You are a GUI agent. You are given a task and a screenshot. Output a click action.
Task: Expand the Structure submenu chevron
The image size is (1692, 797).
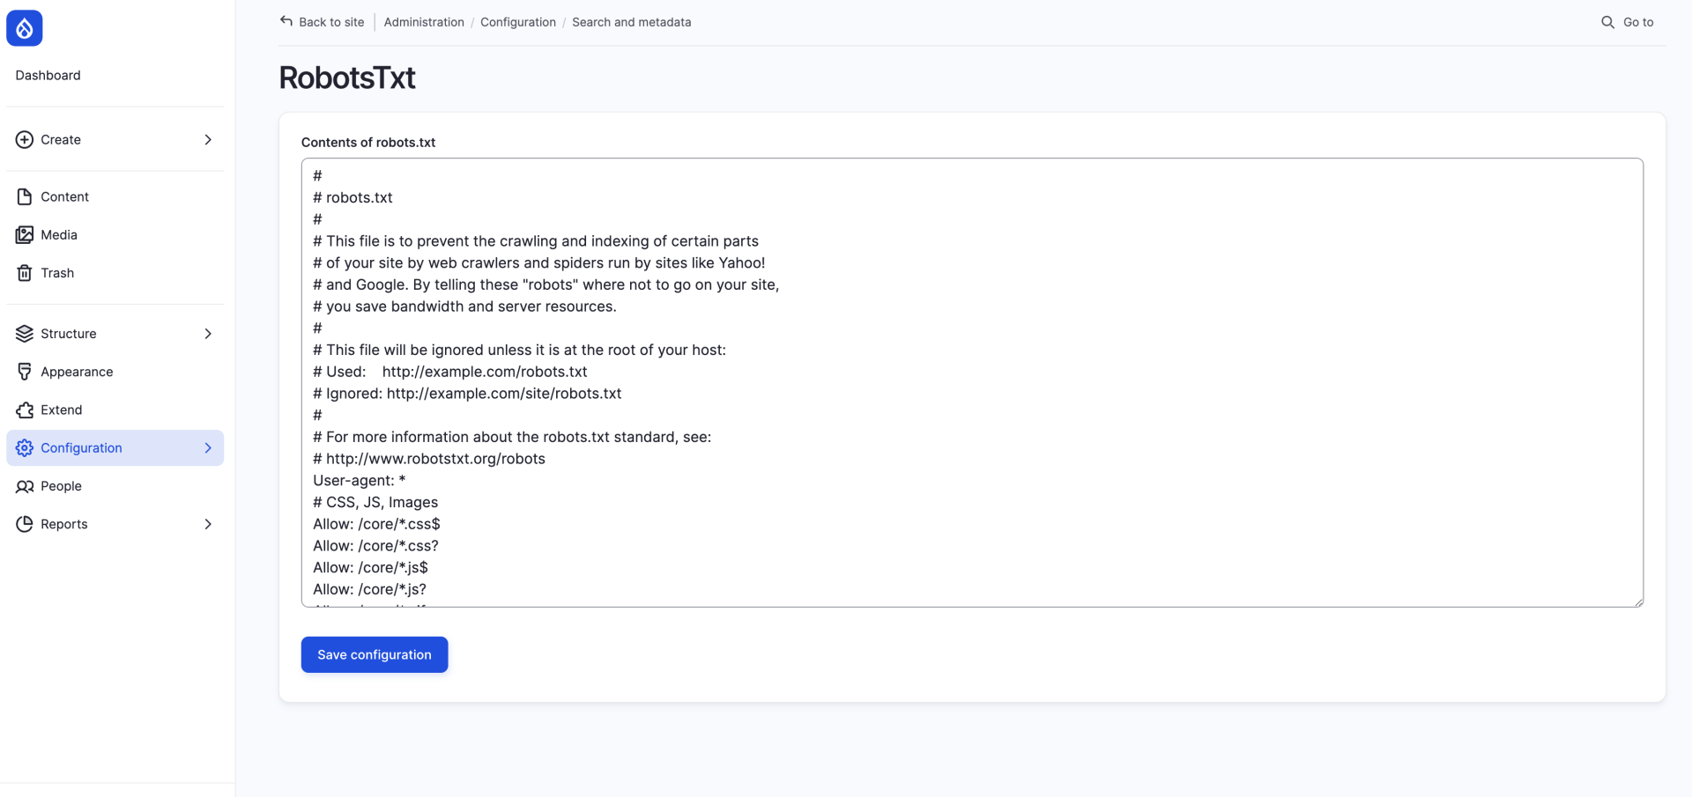point(208,334)
